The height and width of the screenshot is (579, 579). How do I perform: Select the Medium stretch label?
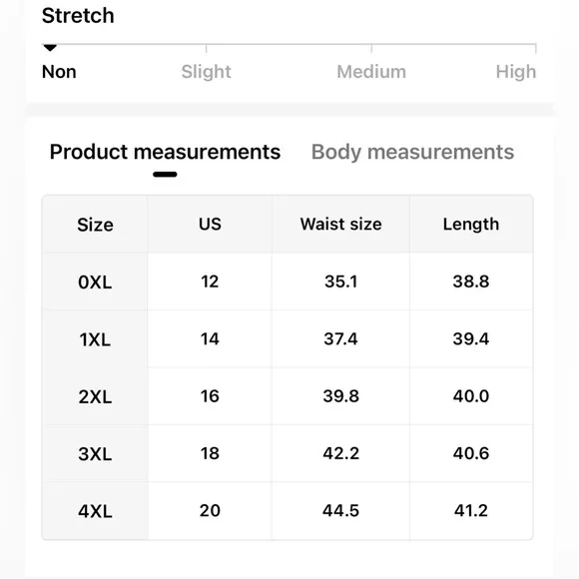point(371,72)
